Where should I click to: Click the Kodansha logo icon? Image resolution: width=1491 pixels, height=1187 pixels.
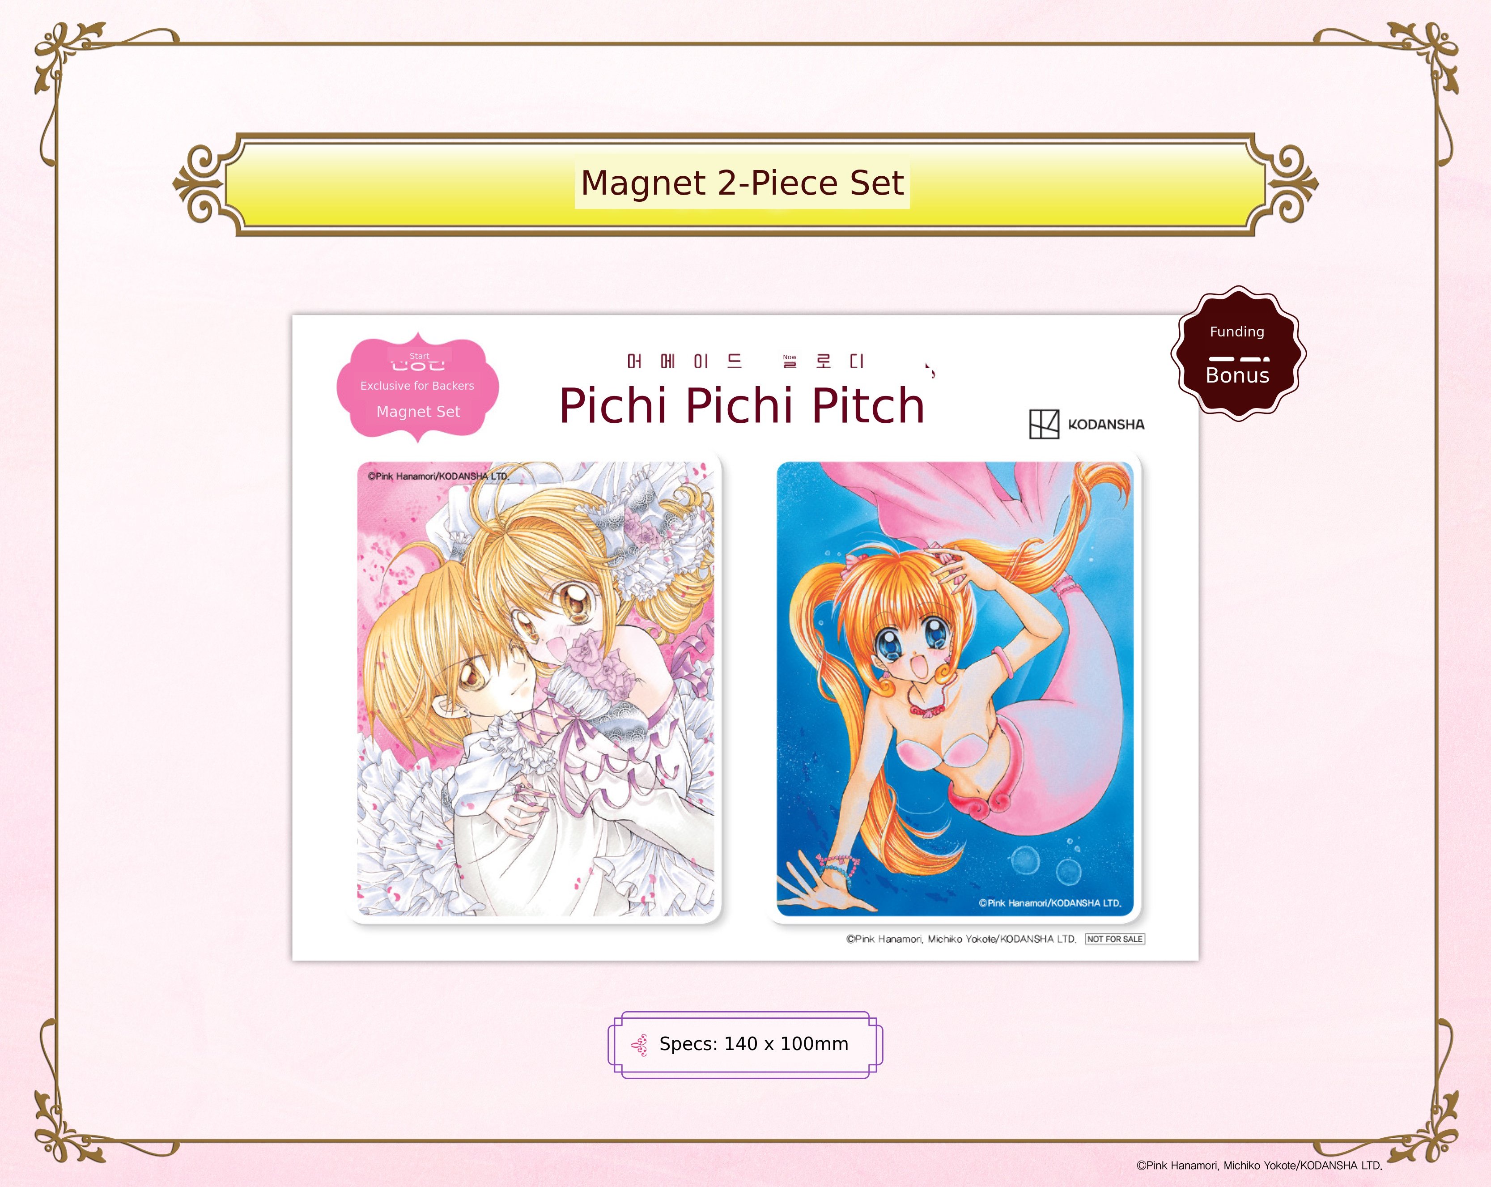[1044, 424]
